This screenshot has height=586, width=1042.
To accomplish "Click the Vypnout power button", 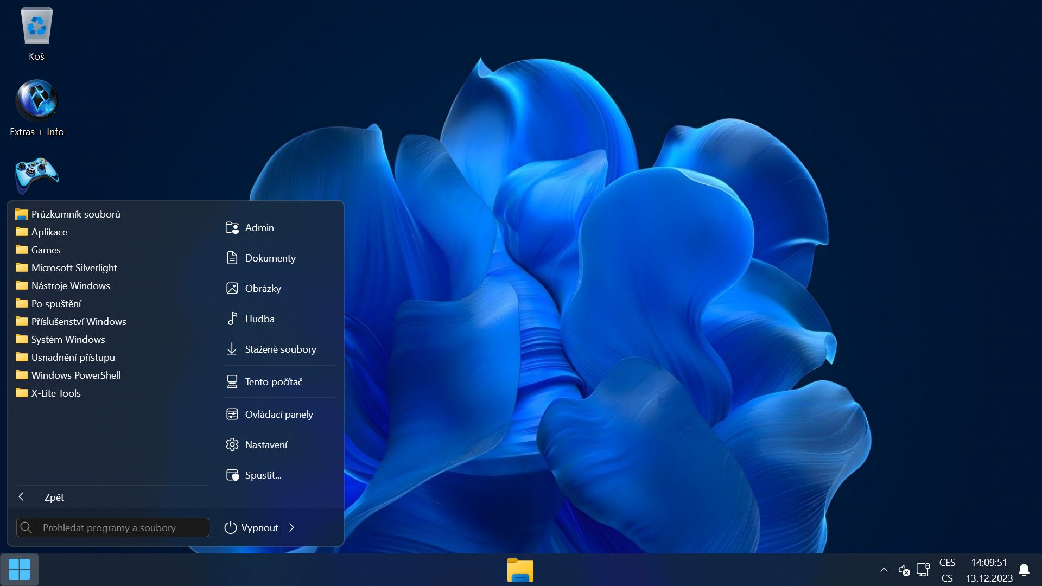I will pos(252,527).
